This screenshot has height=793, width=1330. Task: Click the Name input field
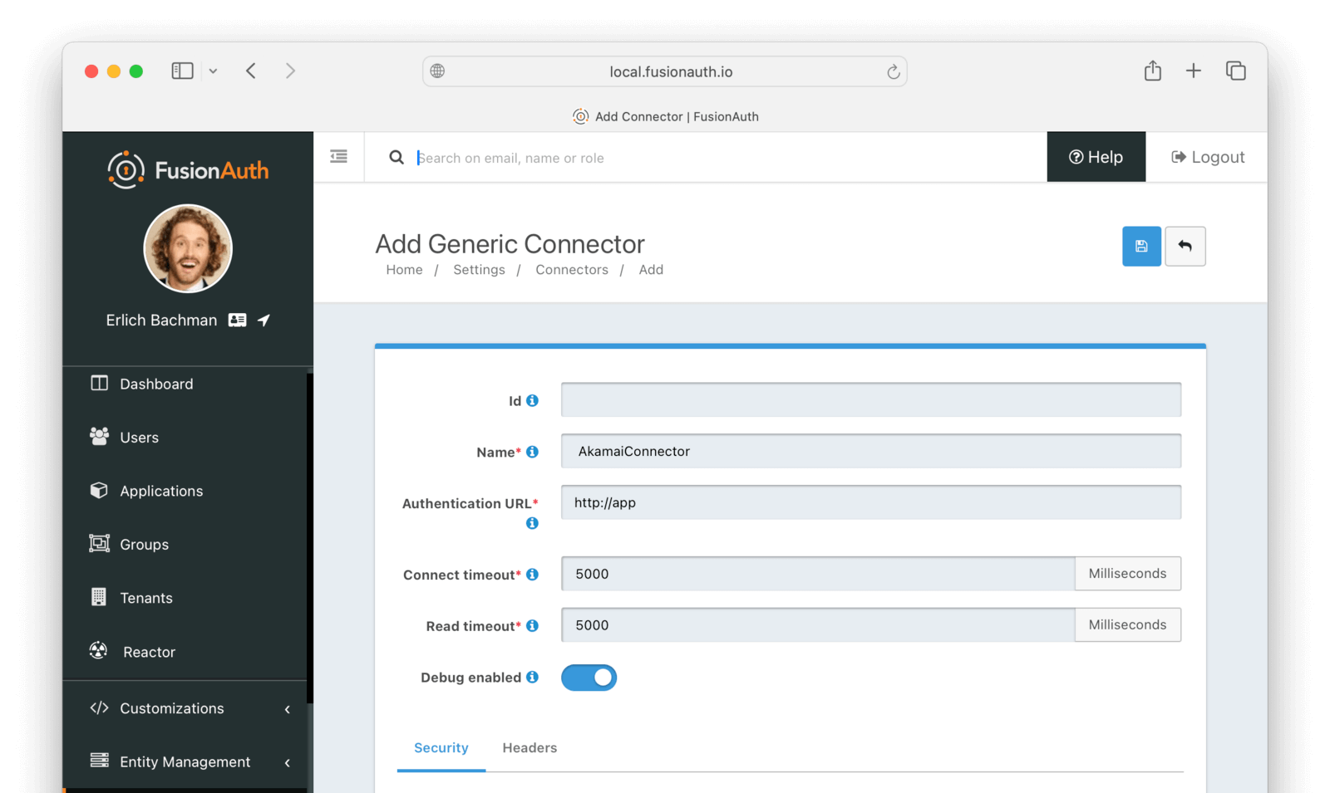coord(870,451)
